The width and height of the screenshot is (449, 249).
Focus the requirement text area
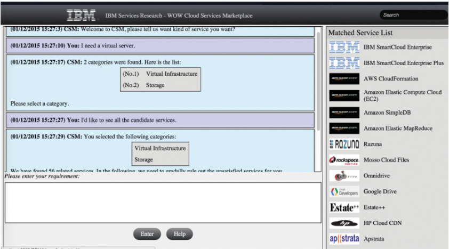[x=163, y=203]
